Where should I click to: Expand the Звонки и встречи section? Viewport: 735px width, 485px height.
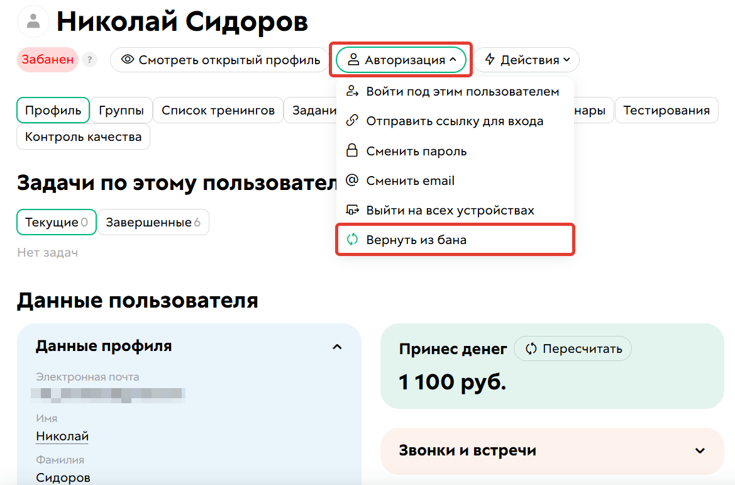tap(699, 451)
